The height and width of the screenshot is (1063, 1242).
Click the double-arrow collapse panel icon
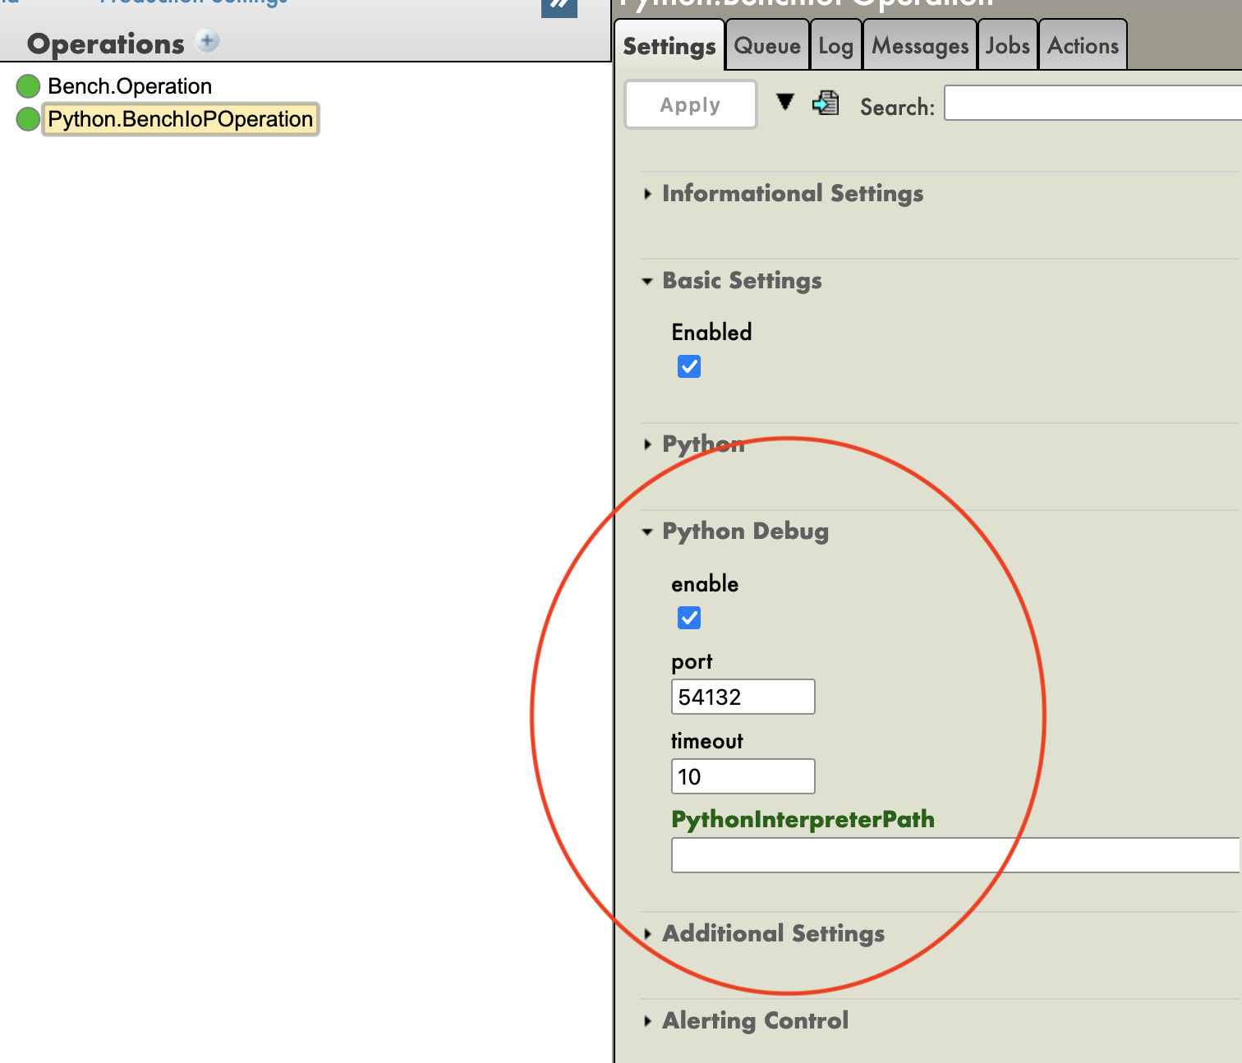pyautogui.click(x=559, y=7)
